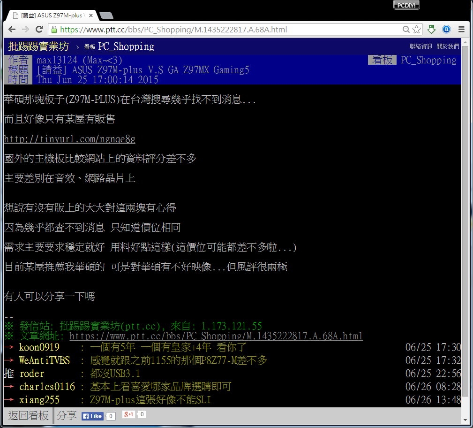
Task: Click the 分享 label in bottom bar
Action: (x=67, y=416)
